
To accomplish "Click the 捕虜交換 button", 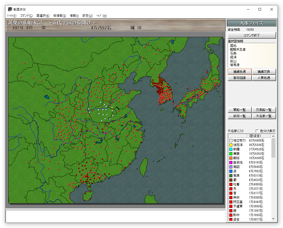I will 264,72.
